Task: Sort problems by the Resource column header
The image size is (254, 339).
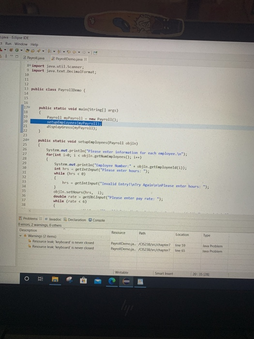Action: point(118,232)
